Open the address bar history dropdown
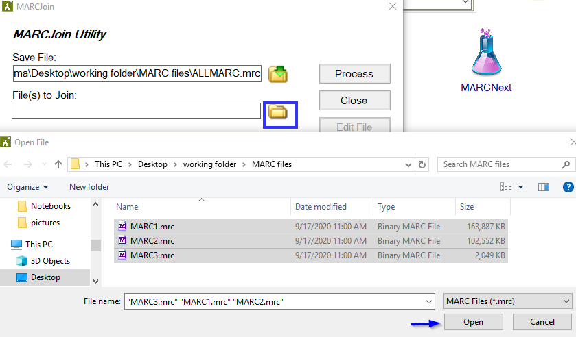 (x=408, y=164)
